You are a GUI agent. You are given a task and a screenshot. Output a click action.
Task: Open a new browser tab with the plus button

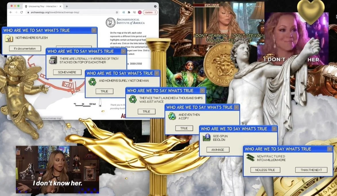point(67,6)
